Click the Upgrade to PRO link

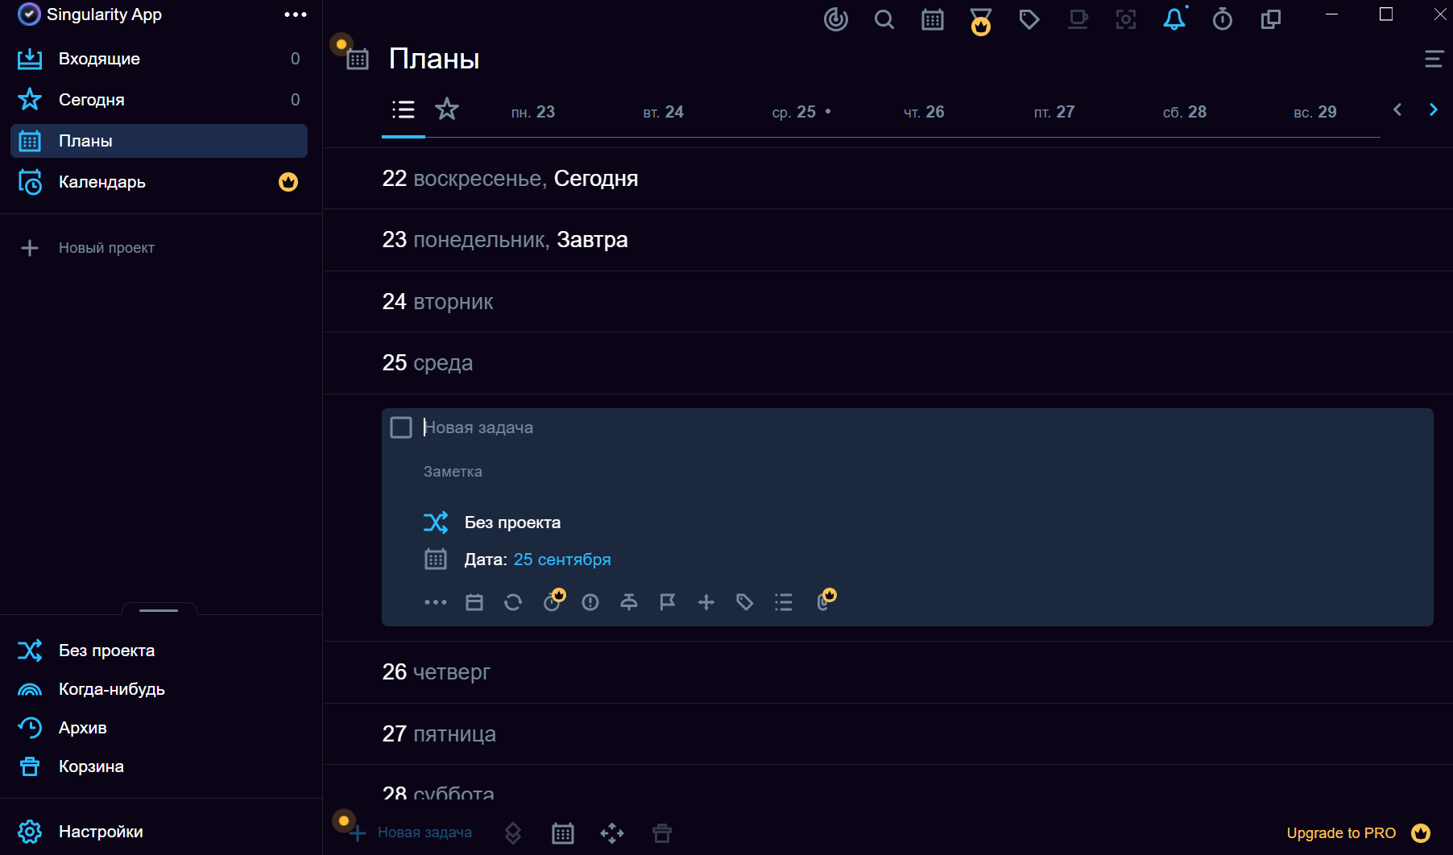1341,833
